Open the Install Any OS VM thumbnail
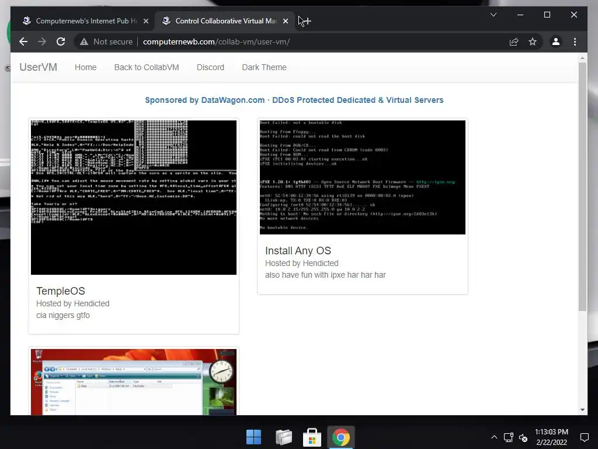 tap(362, 177)
